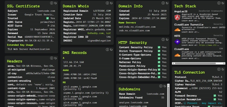This screenshot has height=107, width=227.
Task: Open info icon on HTTP Security card
Action: tap(163, 39)
